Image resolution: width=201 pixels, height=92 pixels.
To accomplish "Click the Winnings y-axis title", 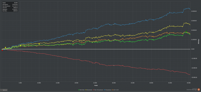I will 199,41.
